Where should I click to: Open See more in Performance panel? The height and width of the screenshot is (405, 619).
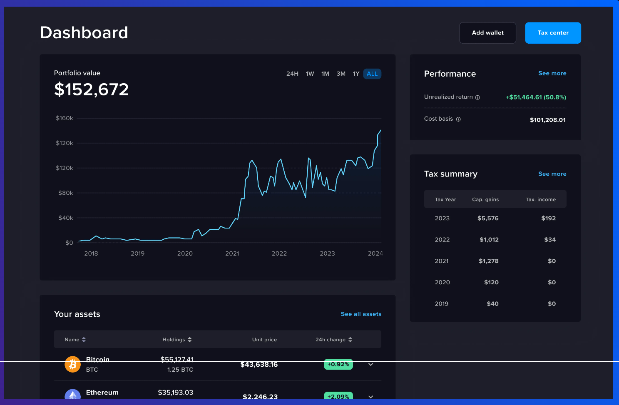(552, 73)
